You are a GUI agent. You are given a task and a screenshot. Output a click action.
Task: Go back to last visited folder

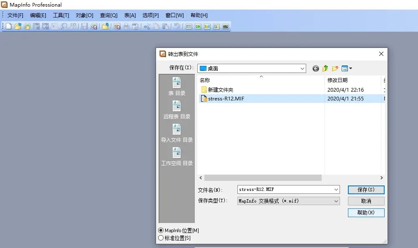click(316, 68)
